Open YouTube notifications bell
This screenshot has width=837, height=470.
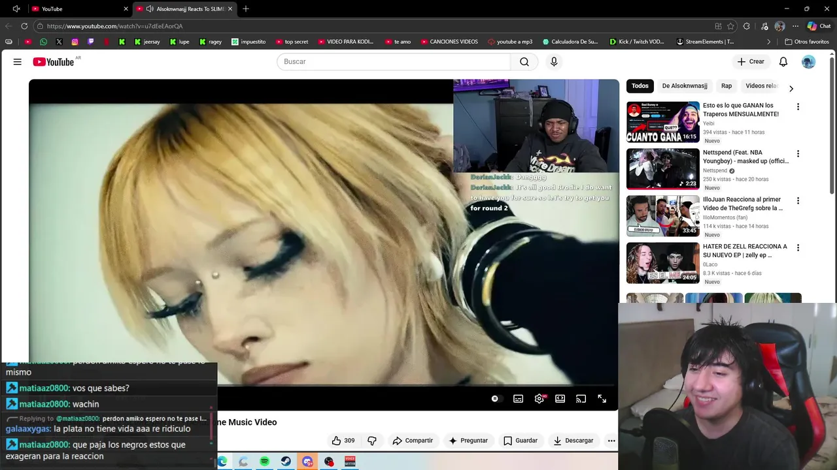coord(783,61)
